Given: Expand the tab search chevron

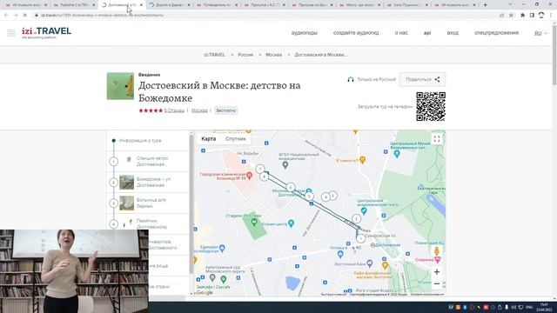Looking at the screenshot, I should (x=511, y=4).
